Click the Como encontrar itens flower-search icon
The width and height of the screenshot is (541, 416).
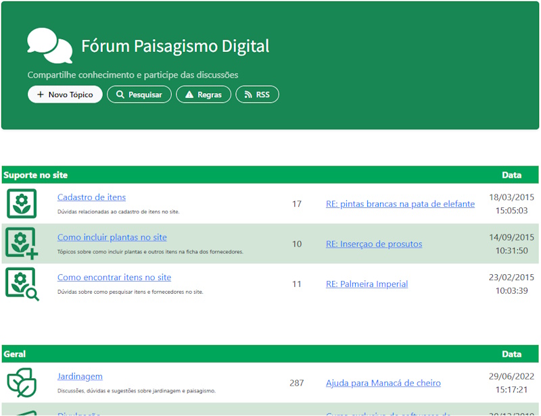coord(22,284)
